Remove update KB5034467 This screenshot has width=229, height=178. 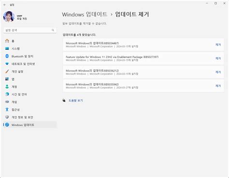[x=218, y=44]
